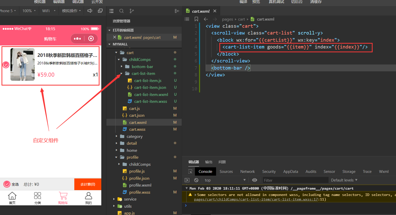
Task: Tap the 我的 profile tab icon
Action: 89,198
